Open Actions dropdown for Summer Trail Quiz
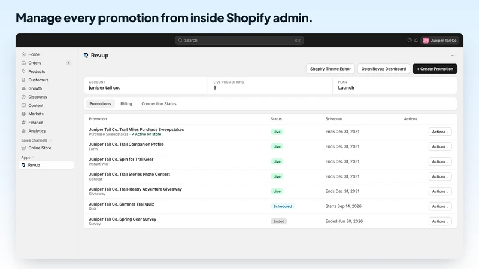The image size is (479, 269). (440, 206)
